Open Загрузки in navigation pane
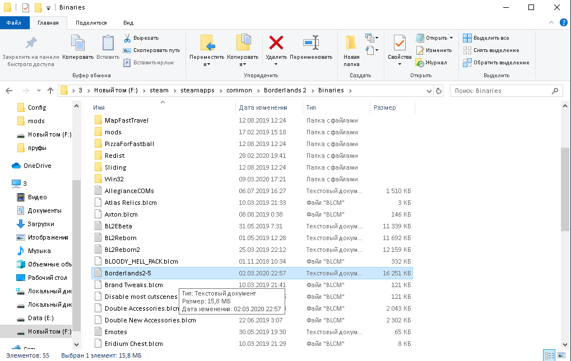Image resolution: width=571 pixels, height=361 pixels. pos(35,224)
